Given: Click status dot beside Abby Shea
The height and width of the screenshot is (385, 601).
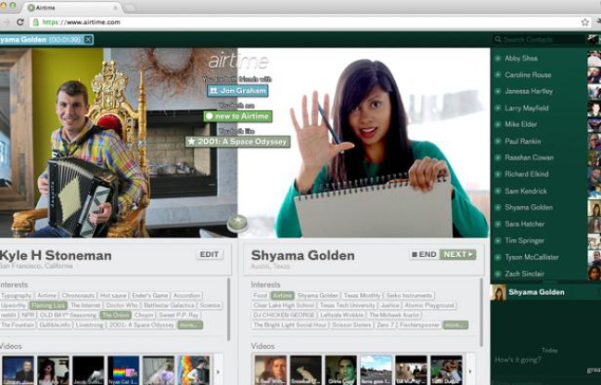Looking at the screenshot, I should [497, 58].
